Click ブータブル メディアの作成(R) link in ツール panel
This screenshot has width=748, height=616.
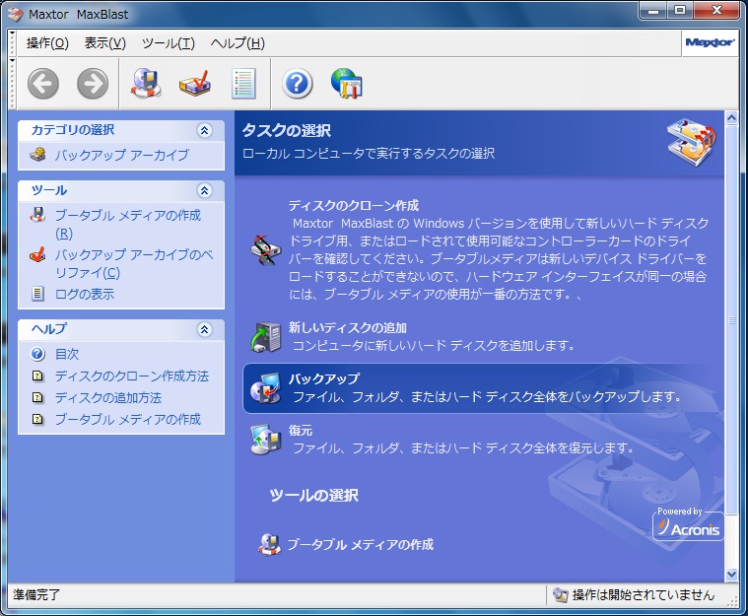tap(127, 225)
